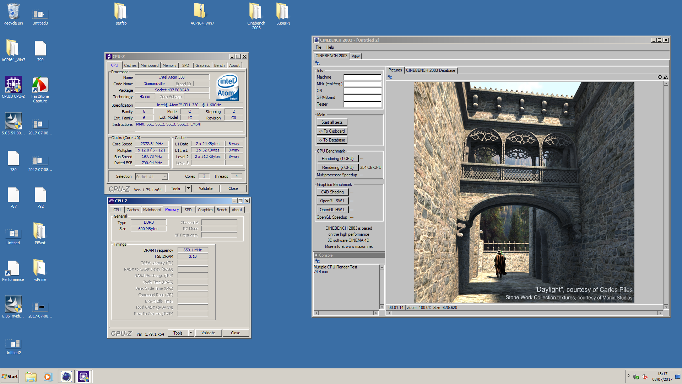Click the move/pan icon above the rendered picture
This screenshot has width=682, height=384.
pyautogui.click(x=660, y=77)
